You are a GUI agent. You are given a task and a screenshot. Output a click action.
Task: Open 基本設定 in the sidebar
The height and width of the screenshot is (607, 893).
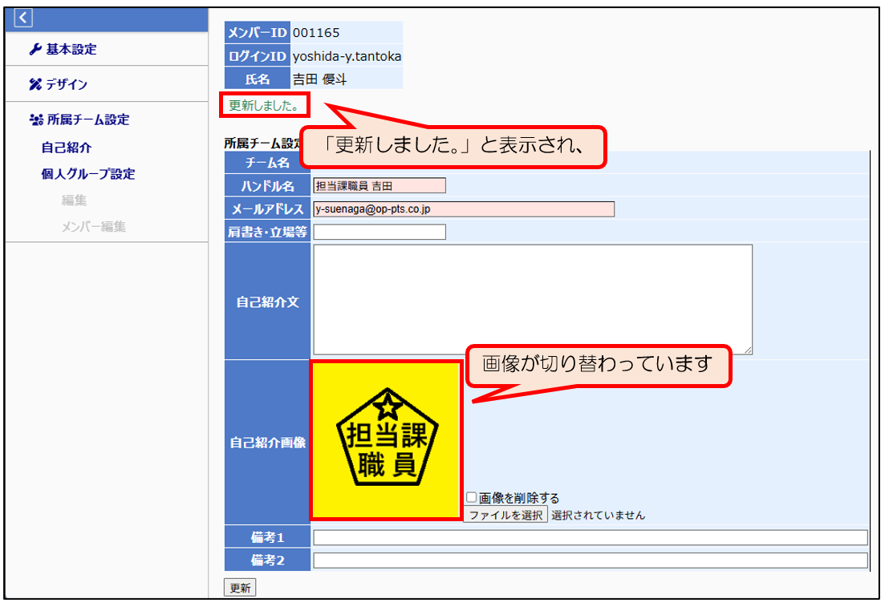click(71, 50)
